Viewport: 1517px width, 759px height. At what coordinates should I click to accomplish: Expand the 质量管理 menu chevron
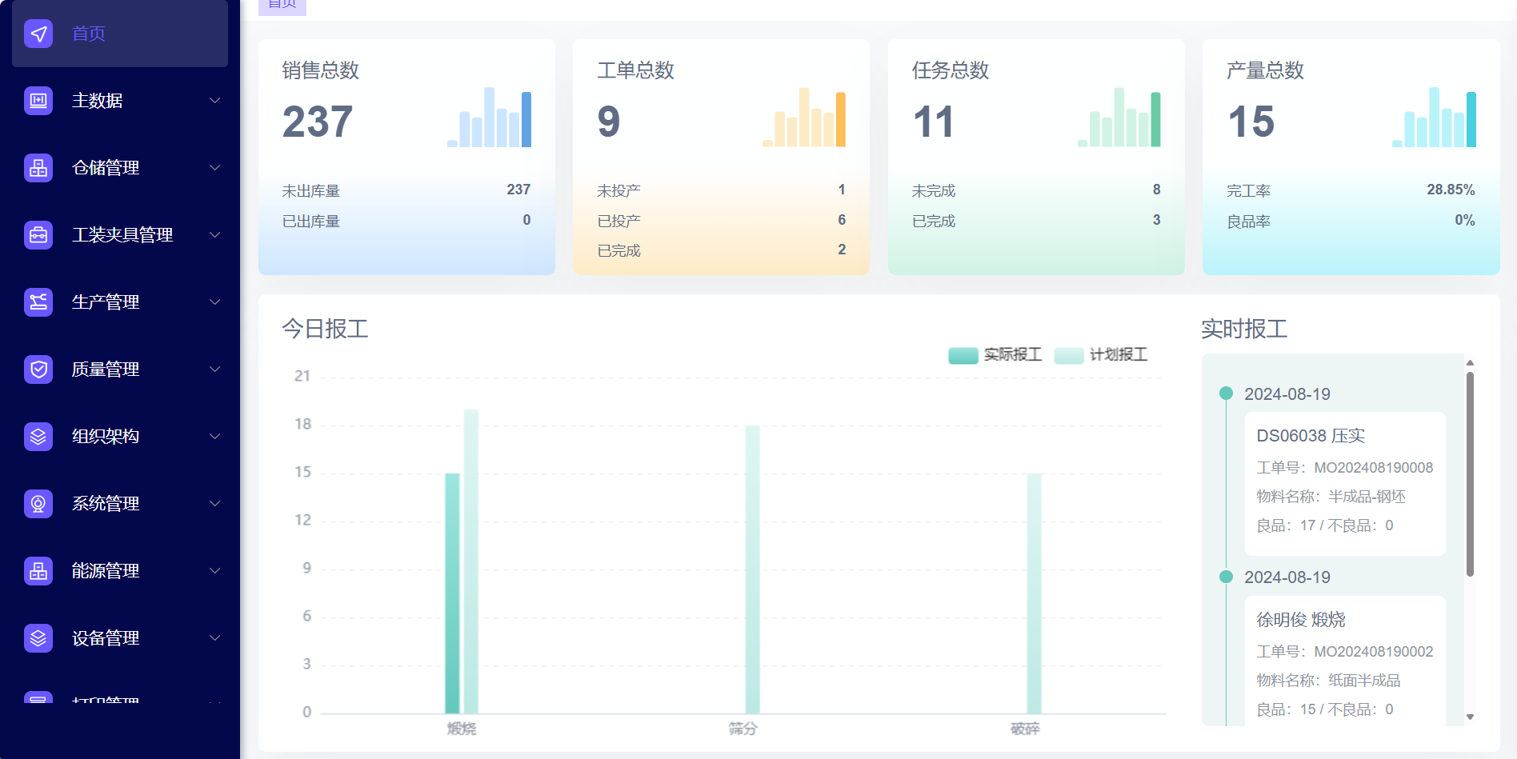[x=214, y=370]
